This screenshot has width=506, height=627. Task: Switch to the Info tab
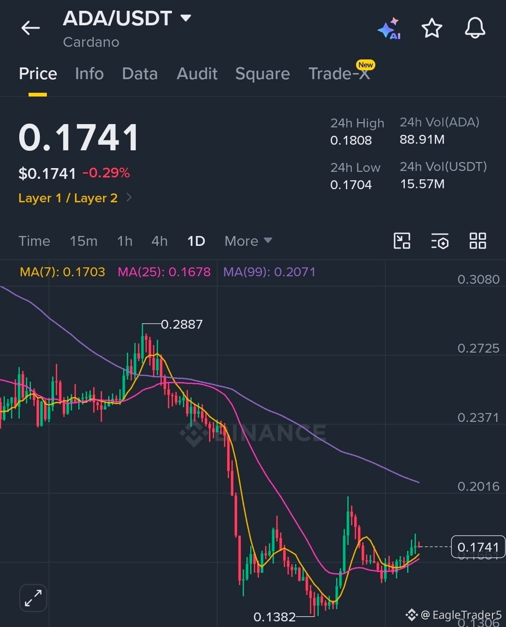pyautogui.click(x=89, y=74)
